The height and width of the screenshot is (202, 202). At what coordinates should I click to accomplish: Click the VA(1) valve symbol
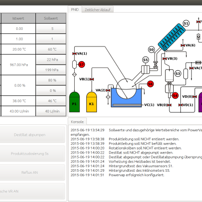[74, 54]
